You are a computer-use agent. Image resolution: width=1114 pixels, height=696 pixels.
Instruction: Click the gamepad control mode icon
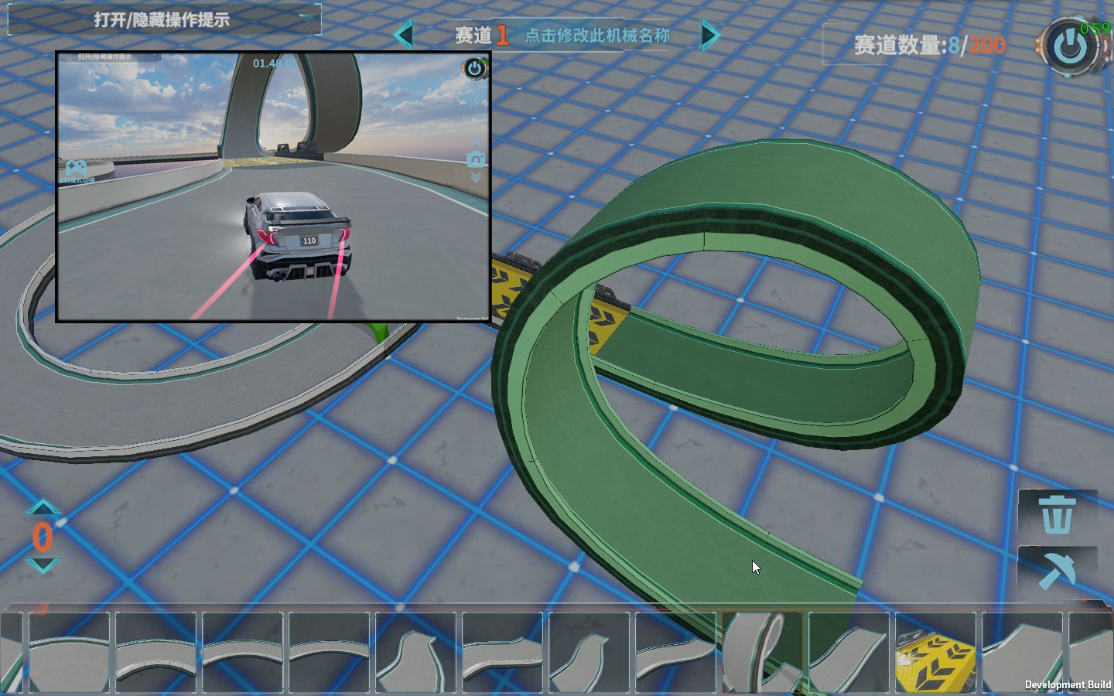(76, 169)
